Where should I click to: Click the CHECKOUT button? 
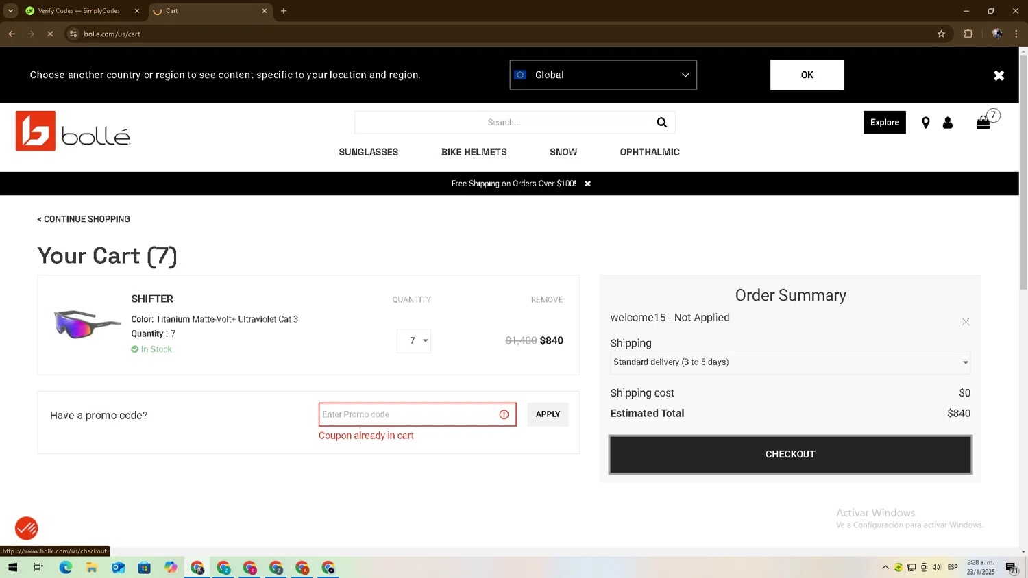790,454
